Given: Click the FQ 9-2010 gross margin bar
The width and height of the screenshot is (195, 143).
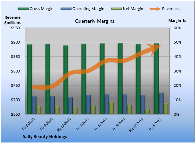Looking at the screenshot, I should [x=48, y=79].
